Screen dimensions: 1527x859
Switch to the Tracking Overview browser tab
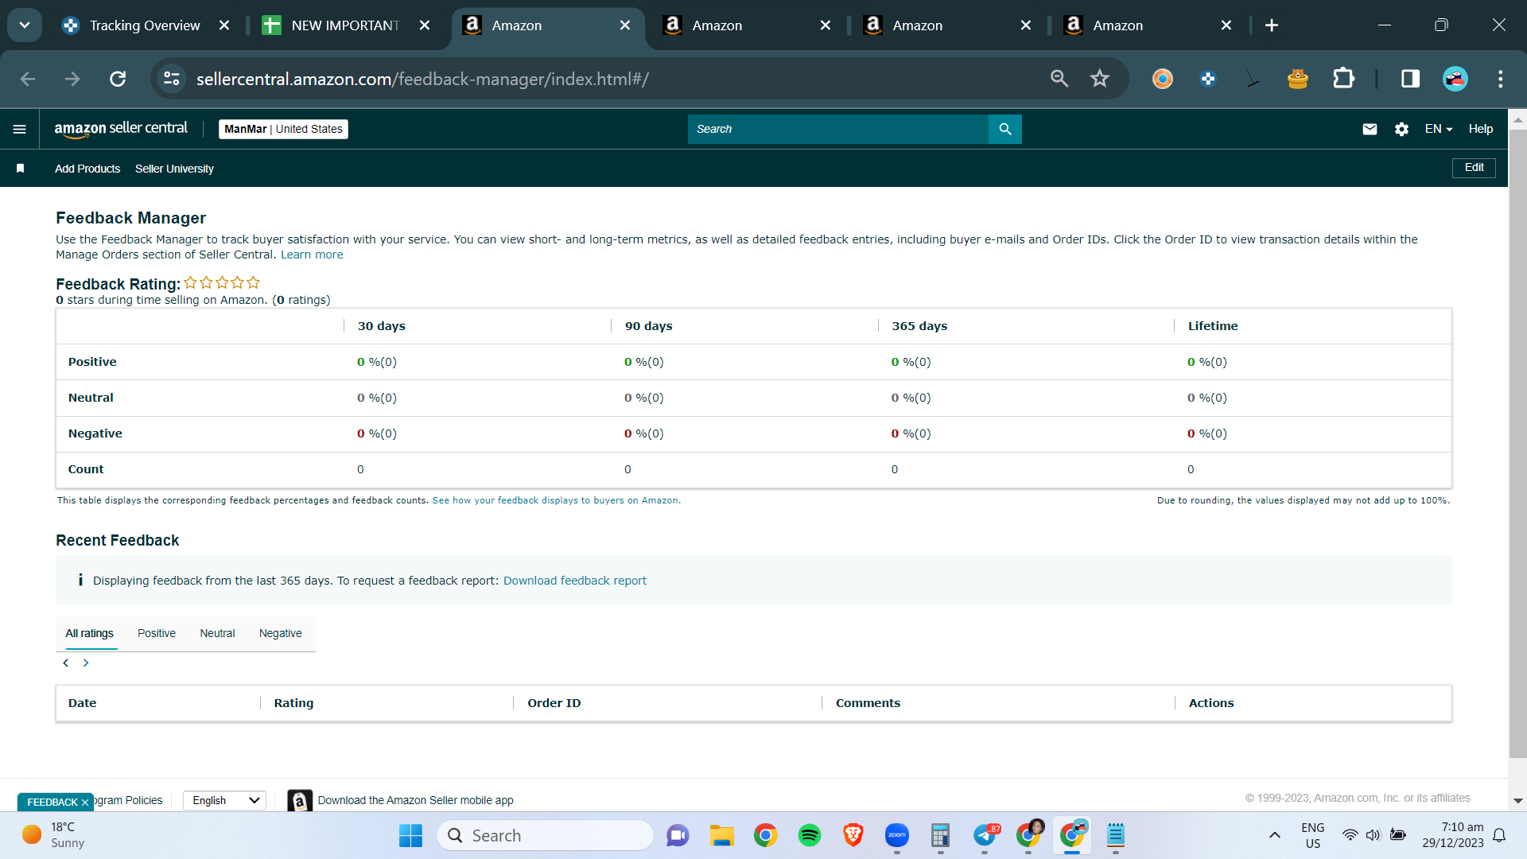144,25
